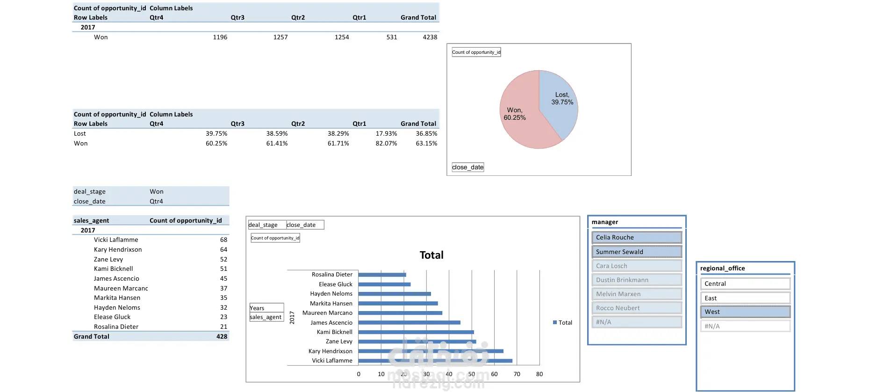Screen dimensions: 877x392
Task: Open Years field button on bar chart
Action: tap(266, 308)
